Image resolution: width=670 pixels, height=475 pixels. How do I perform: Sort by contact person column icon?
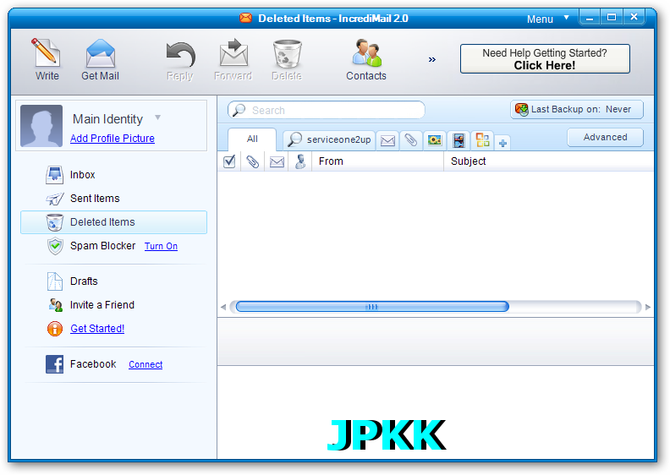(300, 161)
